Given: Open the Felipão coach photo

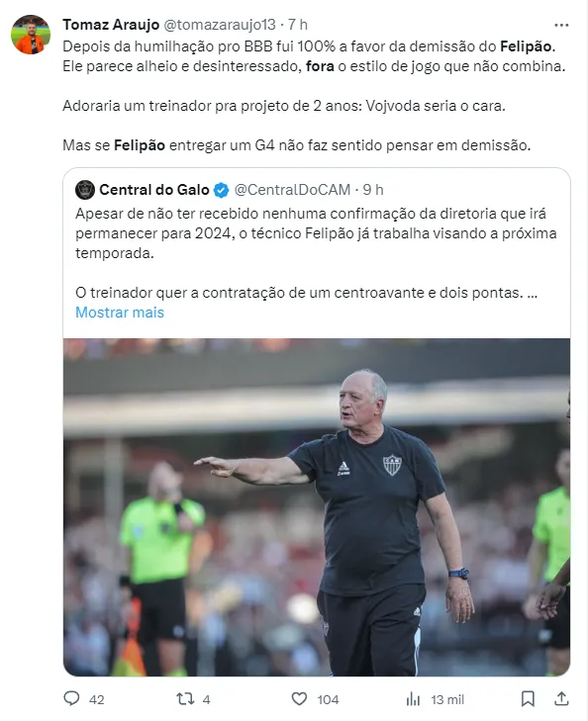Looking at the screenshot, I should click(x=317, y=507).
